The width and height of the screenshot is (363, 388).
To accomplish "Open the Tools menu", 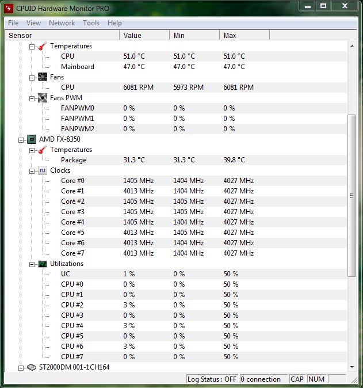I will tap(91, 23).
